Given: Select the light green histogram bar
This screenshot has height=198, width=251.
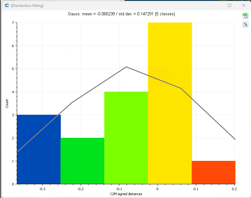Looking at the screenshot, I should click(126, 138).
